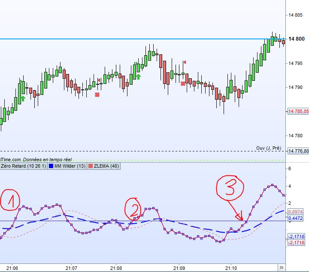Click the green buy arrow after 21:08
309x272 pixels.
(139, 77)
